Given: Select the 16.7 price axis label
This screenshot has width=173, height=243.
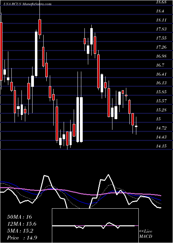Looking at the screenshot, I should click(160, 65).
